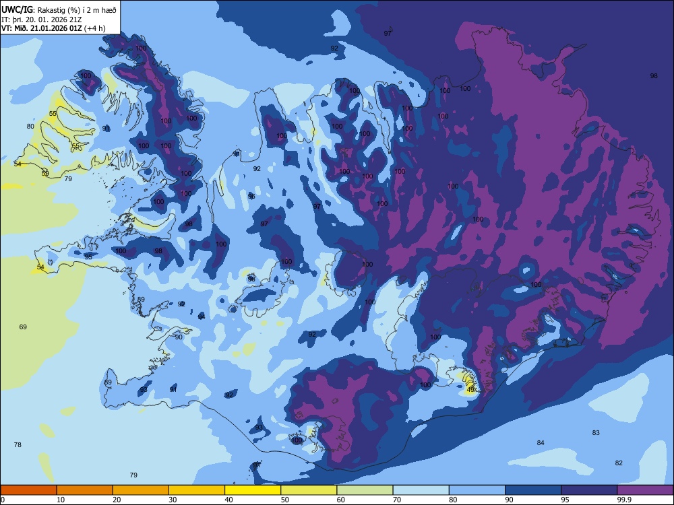The width and height of the screenshot is (674, 505).
Task: Click the '95' value on the western peninsula
Action: click(x=88, y=257)
